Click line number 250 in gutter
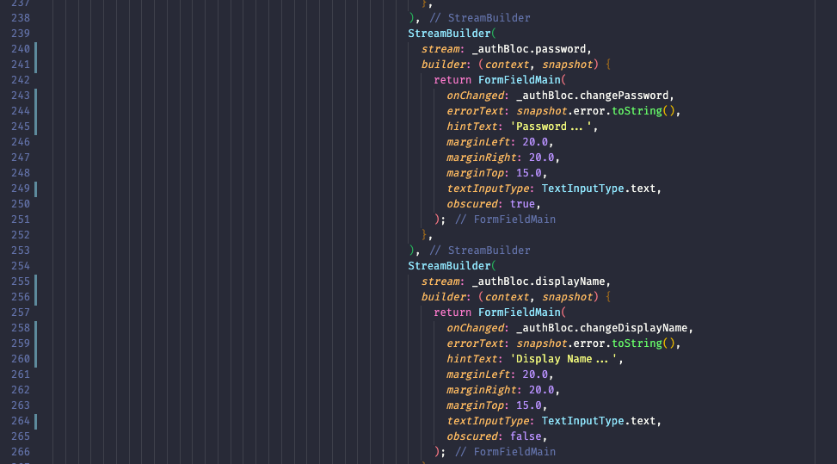This screenshot has width=837, height=464. pos(21,203)
